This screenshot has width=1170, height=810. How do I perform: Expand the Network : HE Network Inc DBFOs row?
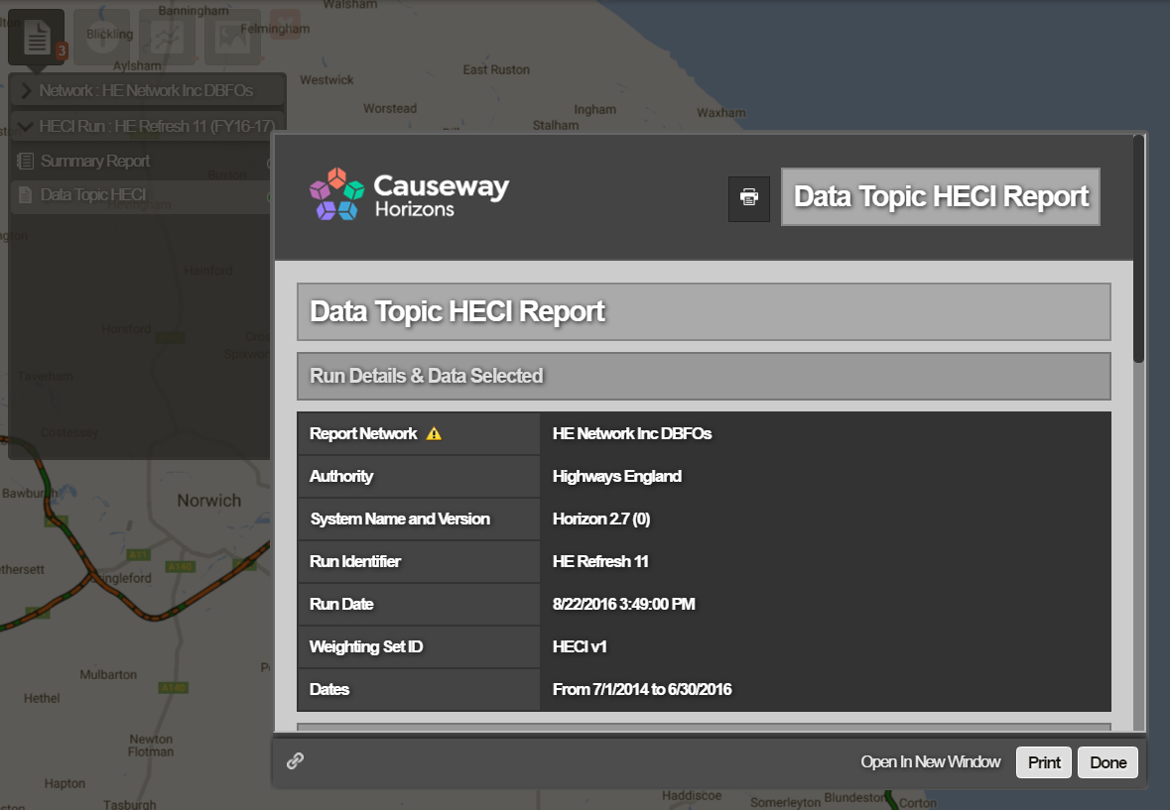pos(147,91)
